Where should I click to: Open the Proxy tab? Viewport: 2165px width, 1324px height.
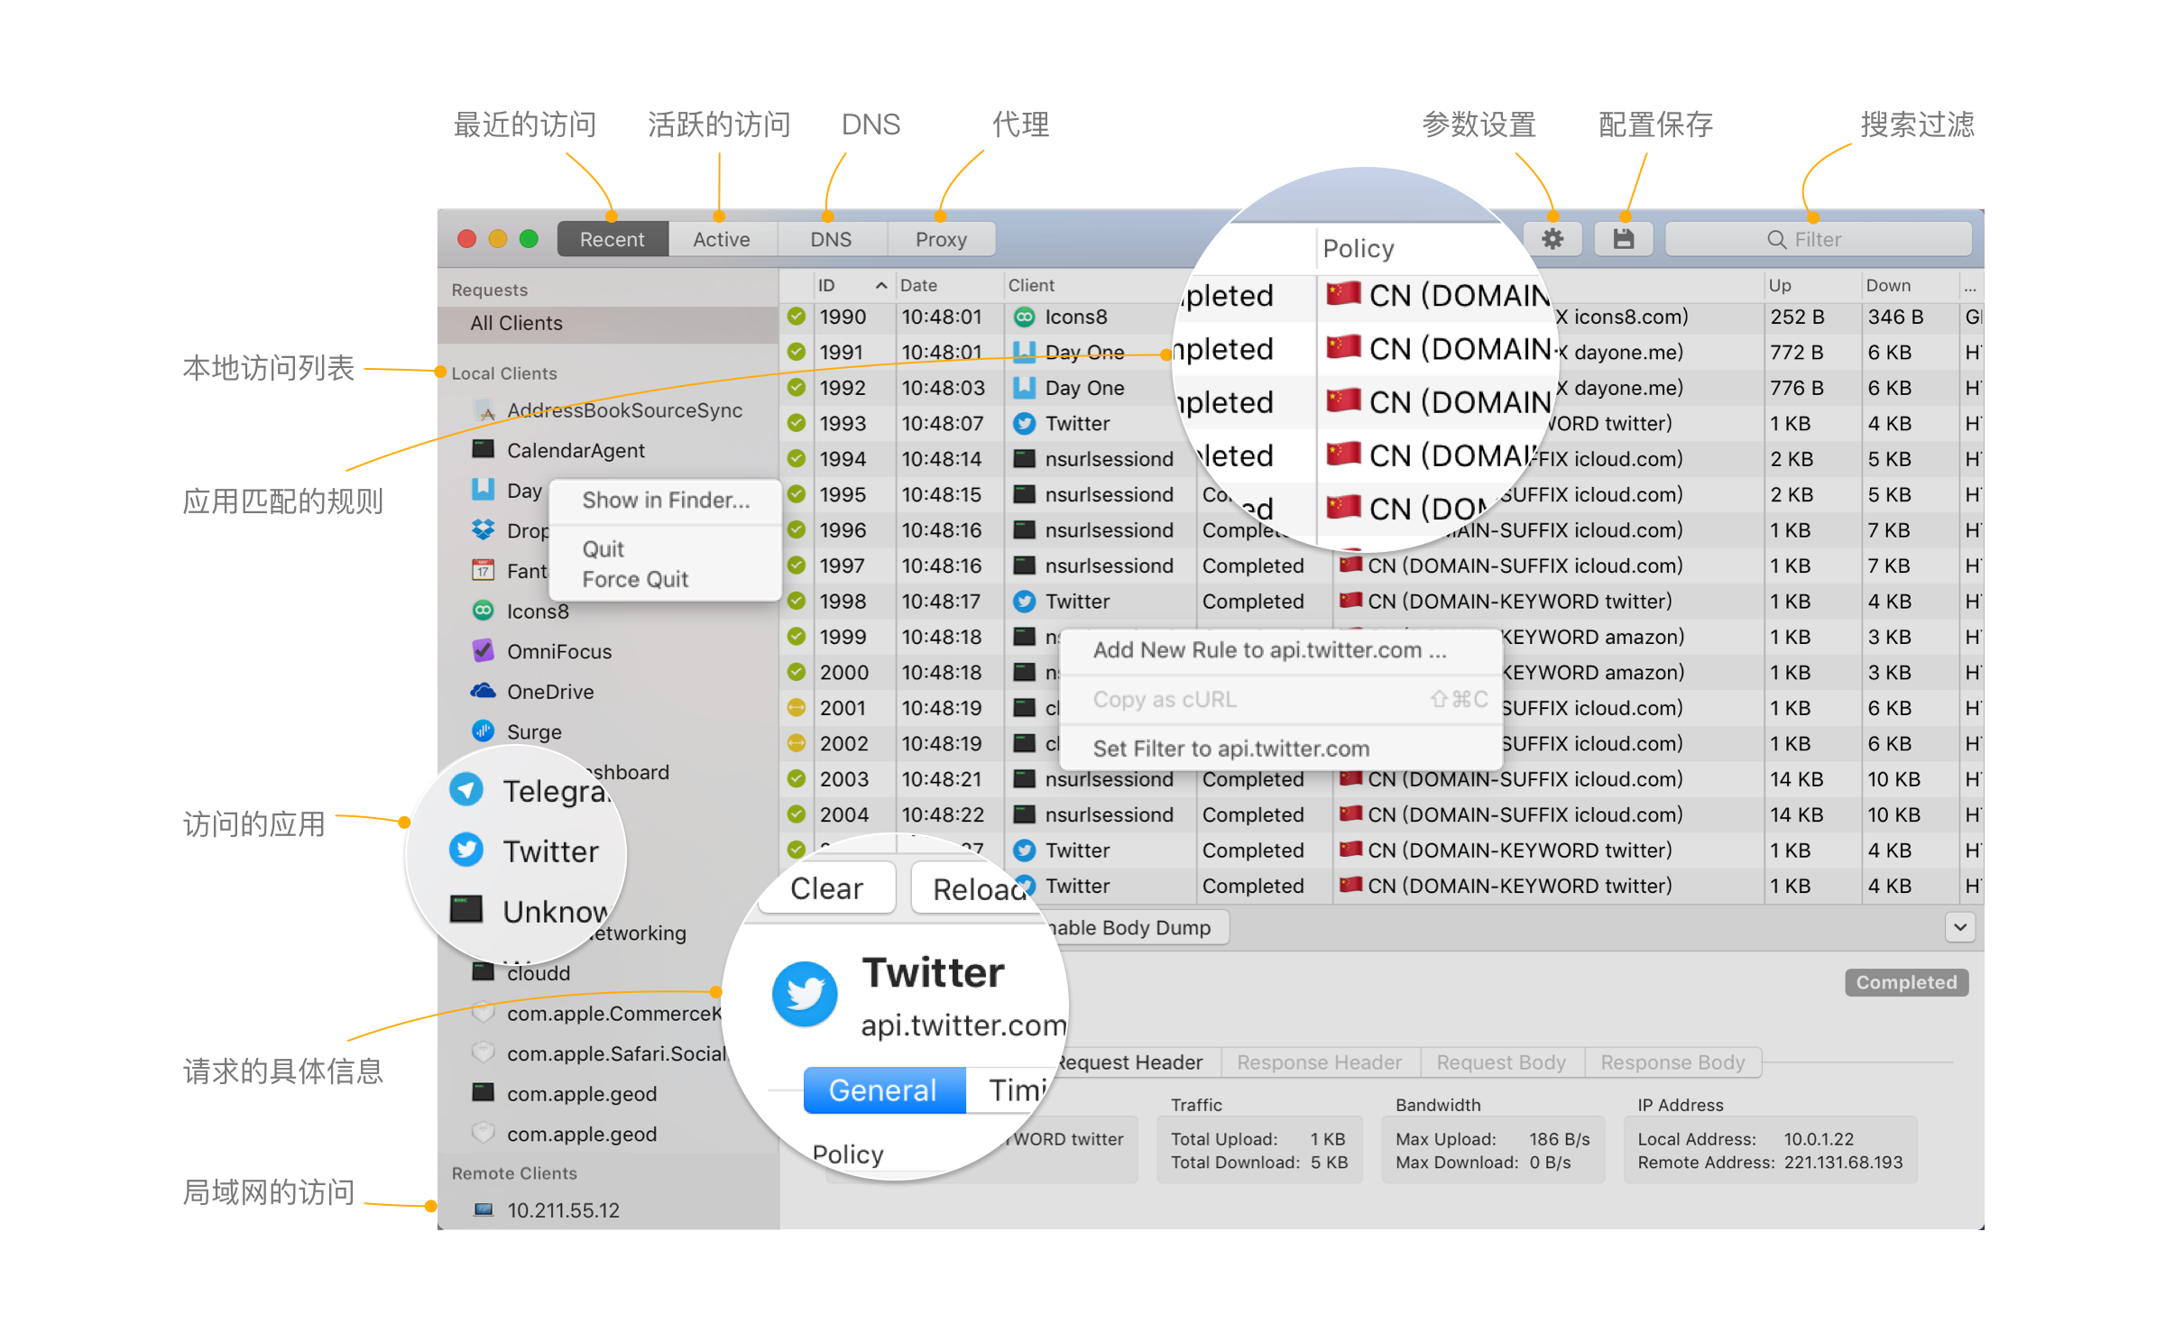941,239
